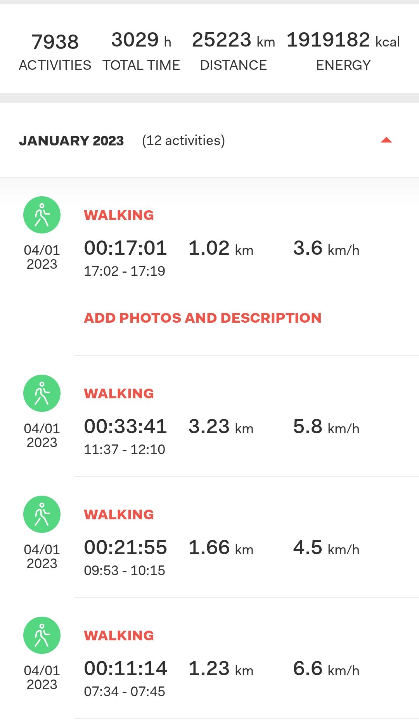Tap the 3.6 km/h speed value
Viewport: 419px width, 721px height.
tap(326, 248)
